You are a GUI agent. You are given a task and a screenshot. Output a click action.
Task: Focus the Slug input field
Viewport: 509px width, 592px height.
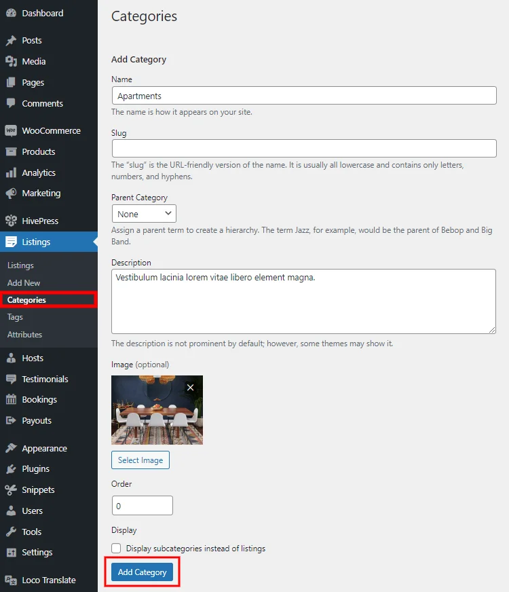(304, 149)
